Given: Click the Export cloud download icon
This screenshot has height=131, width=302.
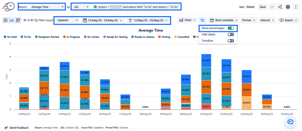Looking at the screenshot, I should click(281, 20).
